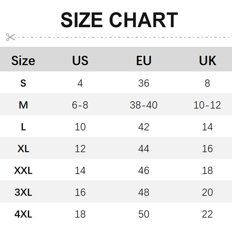Select UK value 10-12 in M row
Viewport: 232px width, 232px height.
click(207, 105)
